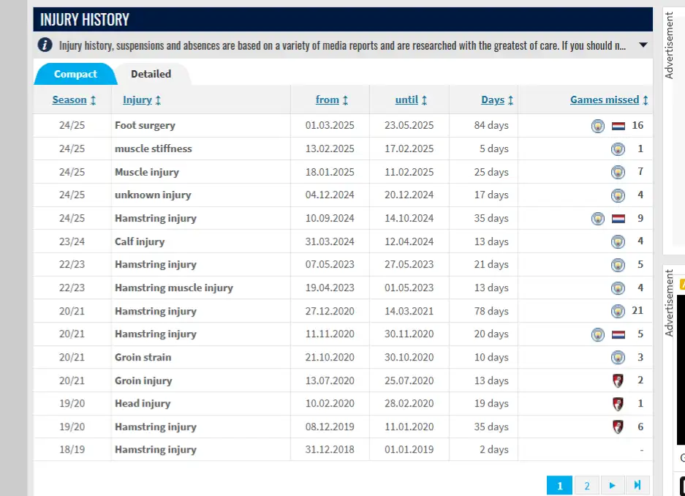
Task: Click club crest in Calf injury row
Action: [618, 241]
